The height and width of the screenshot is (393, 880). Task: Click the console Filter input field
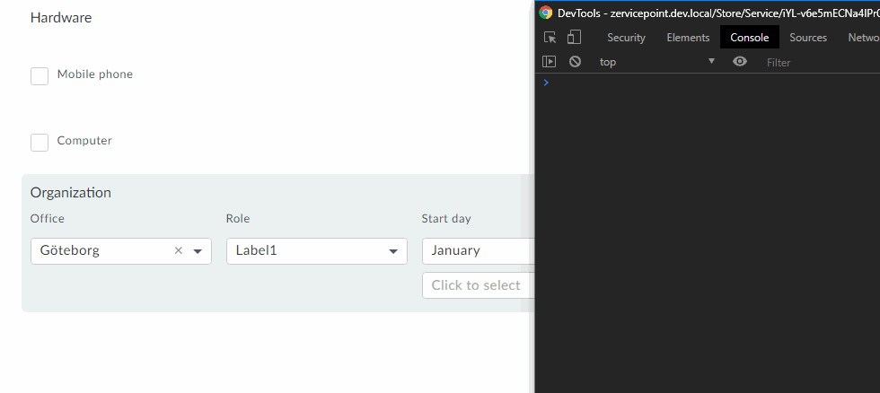point(817,62)
